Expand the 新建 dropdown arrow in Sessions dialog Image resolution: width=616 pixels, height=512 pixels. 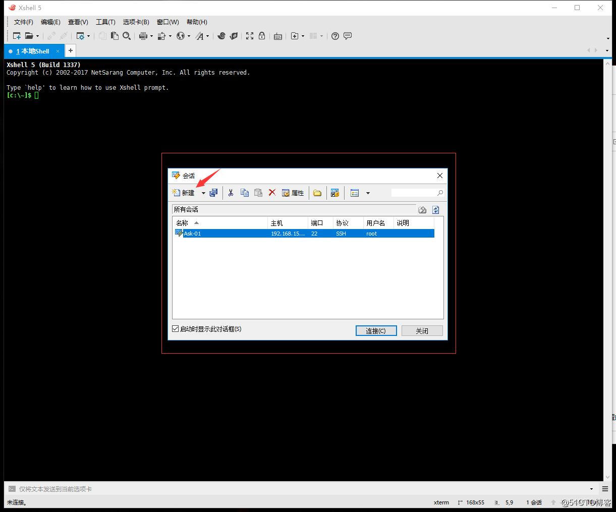[203, 193]
